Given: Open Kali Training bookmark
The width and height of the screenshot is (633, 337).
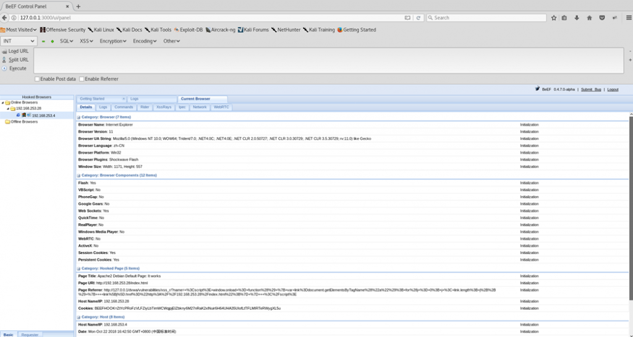Looking at the screenshot, I should click(319, 30).
